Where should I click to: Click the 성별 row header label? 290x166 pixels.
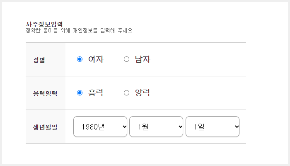(x=39, y=60)
